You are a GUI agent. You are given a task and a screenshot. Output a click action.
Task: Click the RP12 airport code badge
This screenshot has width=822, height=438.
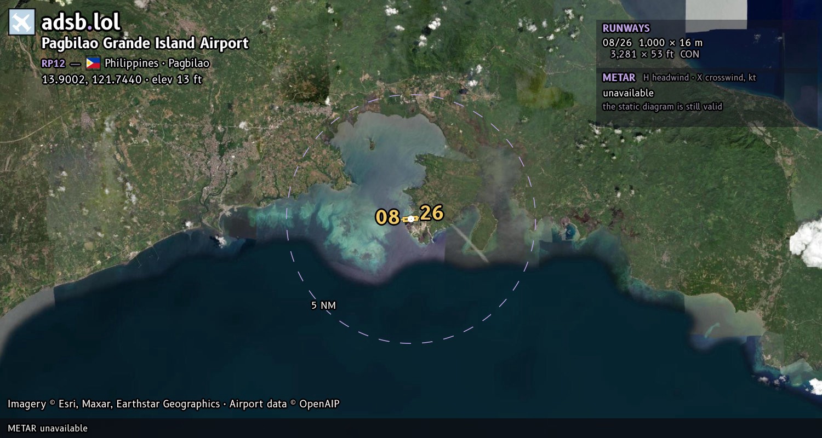pyautogui.click(x=53, y=63)
